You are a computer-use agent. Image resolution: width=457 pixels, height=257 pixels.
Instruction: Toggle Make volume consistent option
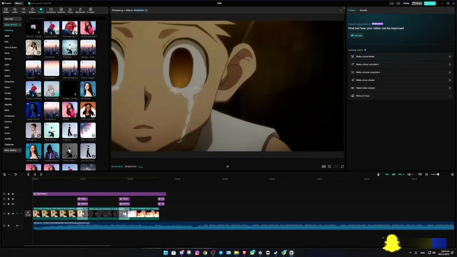tap(450, 72)
